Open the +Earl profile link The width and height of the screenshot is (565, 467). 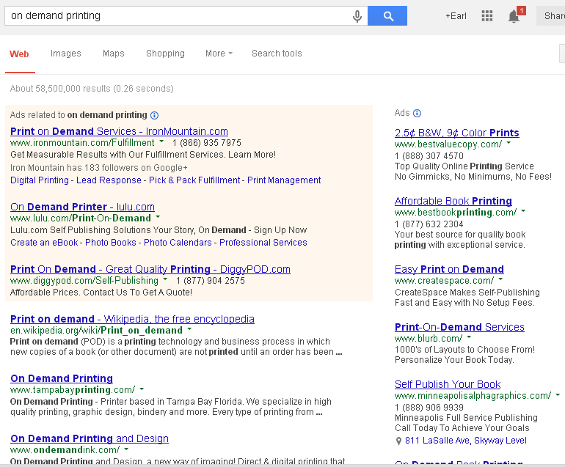[x=456, y=16]
